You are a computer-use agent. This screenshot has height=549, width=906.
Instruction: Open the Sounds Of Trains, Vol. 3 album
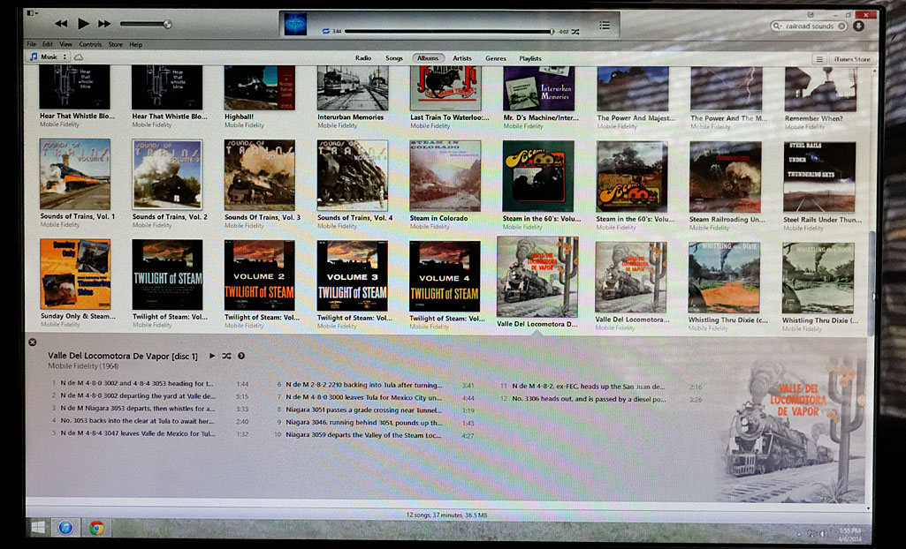pos(260,175)
